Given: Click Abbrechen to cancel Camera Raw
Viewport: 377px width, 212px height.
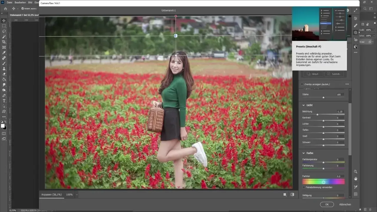Looking at the screenshot, I should (x=345, y=204).
